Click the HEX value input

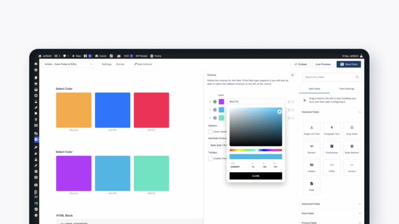[x=239, y=167]
